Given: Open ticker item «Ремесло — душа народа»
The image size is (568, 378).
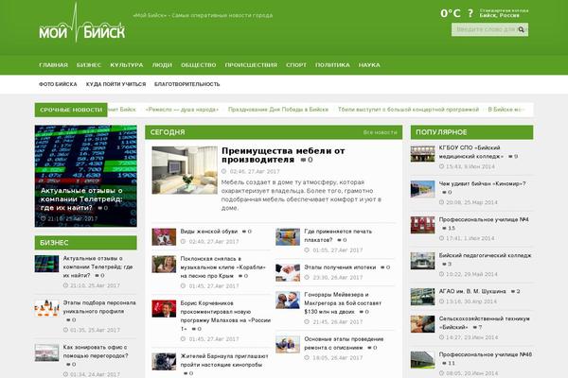Looking at the screenshot, I should coord(182,110).
